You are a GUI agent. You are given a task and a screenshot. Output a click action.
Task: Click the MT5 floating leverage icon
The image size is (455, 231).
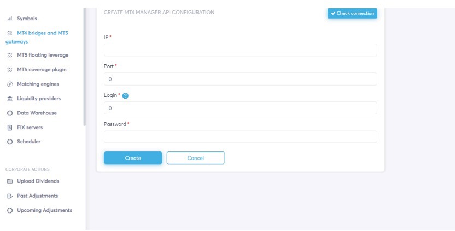[10, 55]
